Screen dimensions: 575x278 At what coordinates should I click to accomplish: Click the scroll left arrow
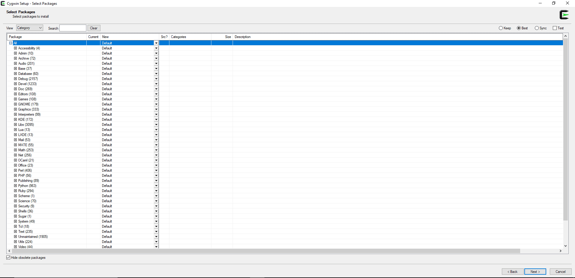9,251
